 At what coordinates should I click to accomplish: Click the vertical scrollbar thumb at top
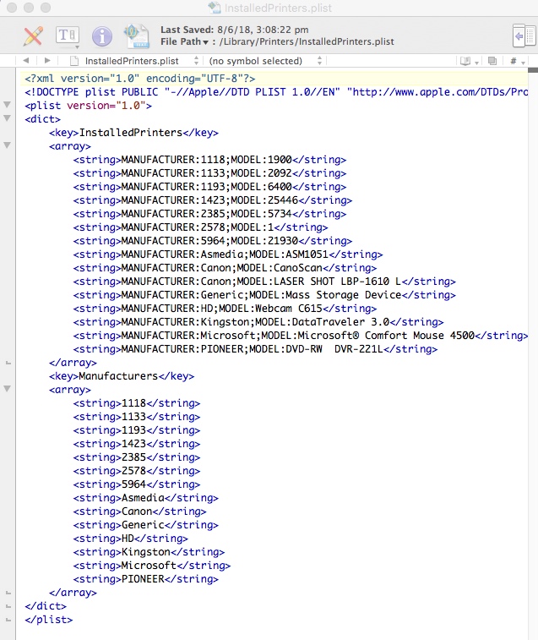pos(533,70)
